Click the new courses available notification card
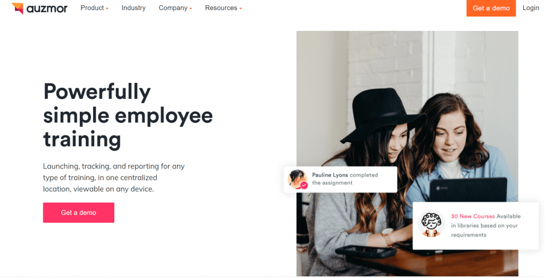Image resolution: width=545 pixels, height=278 pixels. pos(475,225)
